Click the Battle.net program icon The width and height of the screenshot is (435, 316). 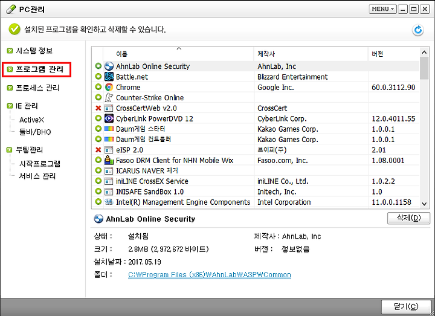[109, 77]
